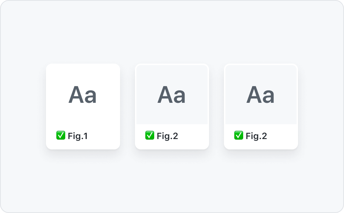Toggle the green checkmark in the rightmost Fig.2 card
Image resolution: width=344 pixels, height=213 pixels.
tap(239, 135)
